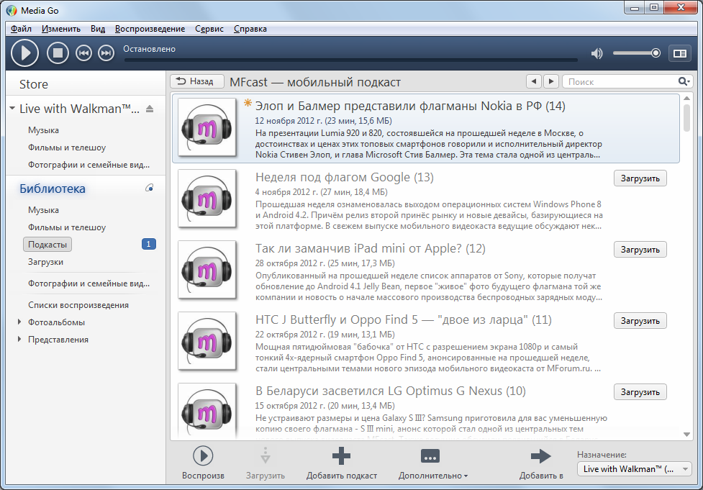
Task: Toggle the compact view mode icon
Action: click(680, 53)
